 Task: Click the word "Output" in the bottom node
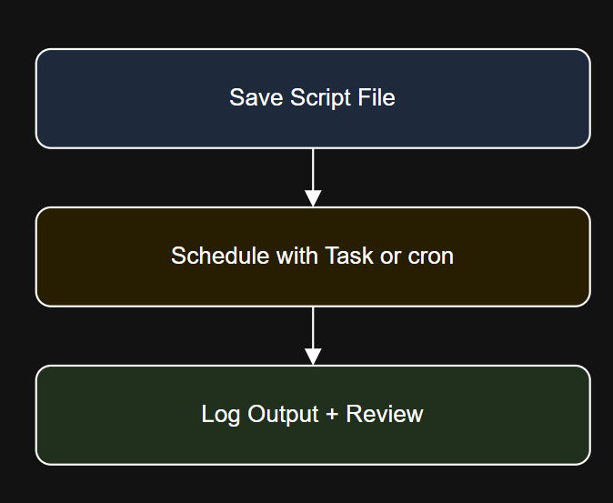[283, 415]
